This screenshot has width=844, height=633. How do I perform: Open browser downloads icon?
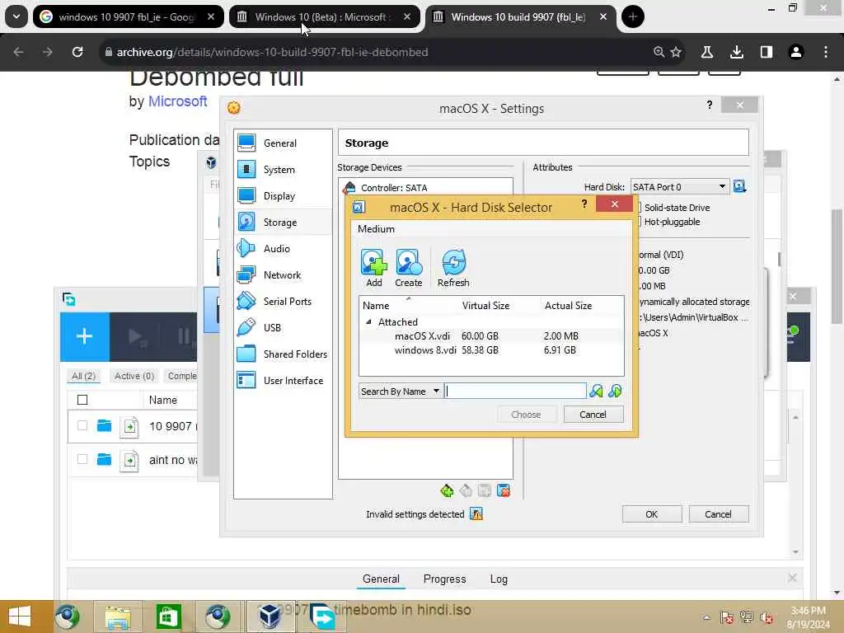737,52
